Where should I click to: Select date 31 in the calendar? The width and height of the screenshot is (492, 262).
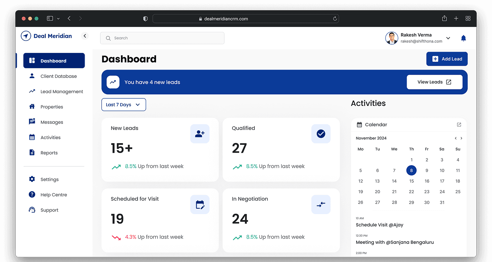pos(442,202)
